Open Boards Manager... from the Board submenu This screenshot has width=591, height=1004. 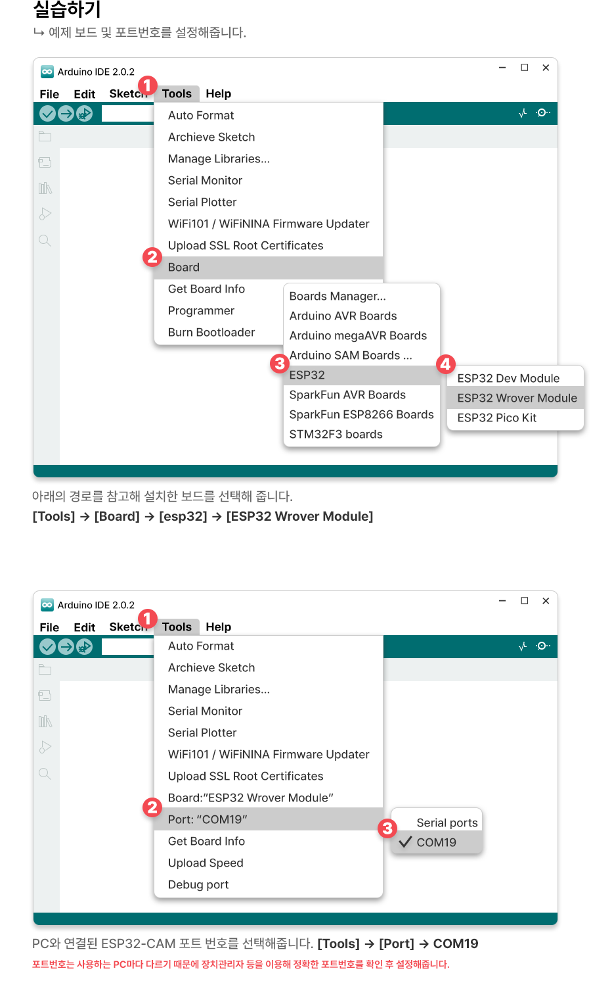pyautogui.click(x=338, y=296)
